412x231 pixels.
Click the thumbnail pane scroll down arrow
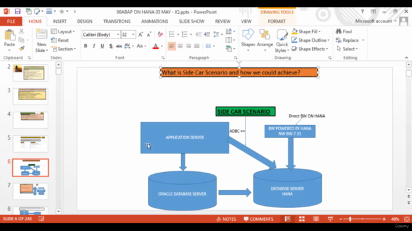click(x=59, y=211)
